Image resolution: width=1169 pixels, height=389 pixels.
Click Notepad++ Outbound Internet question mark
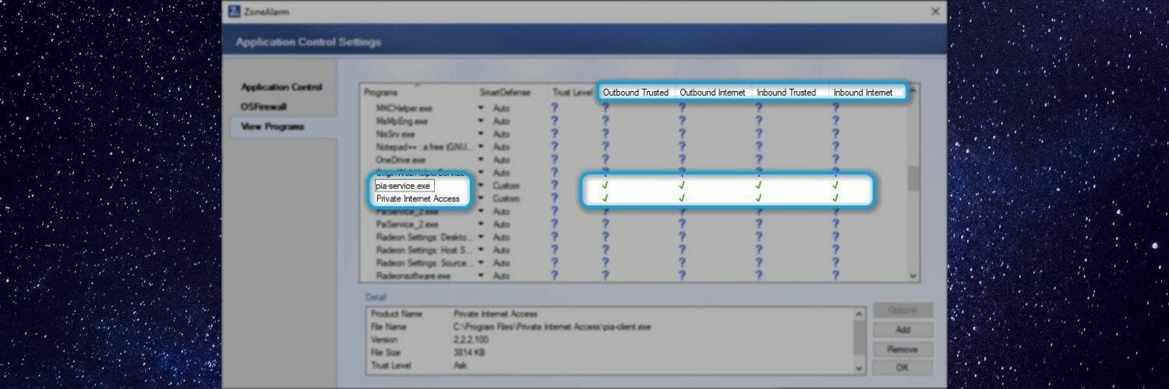[682, 147]
